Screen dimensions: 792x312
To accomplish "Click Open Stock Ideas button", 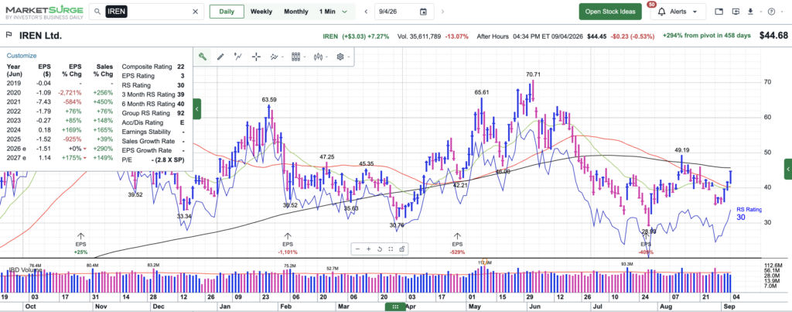I will [x=610, y=12].
